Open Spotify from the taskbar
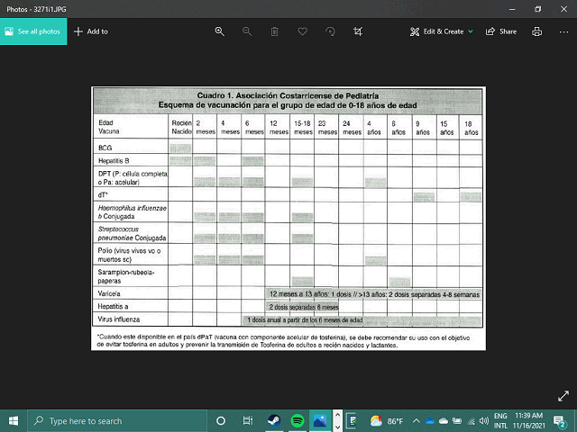 click(297, 421)
